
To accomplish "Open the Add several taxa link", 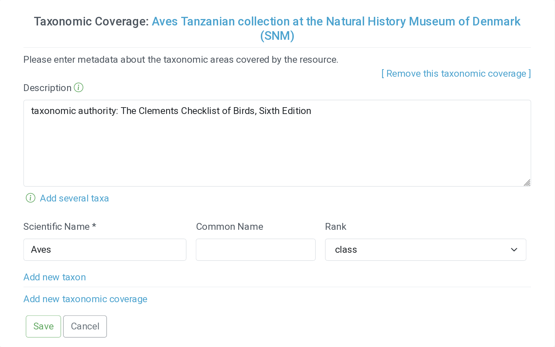I will (x=74, y=198).
